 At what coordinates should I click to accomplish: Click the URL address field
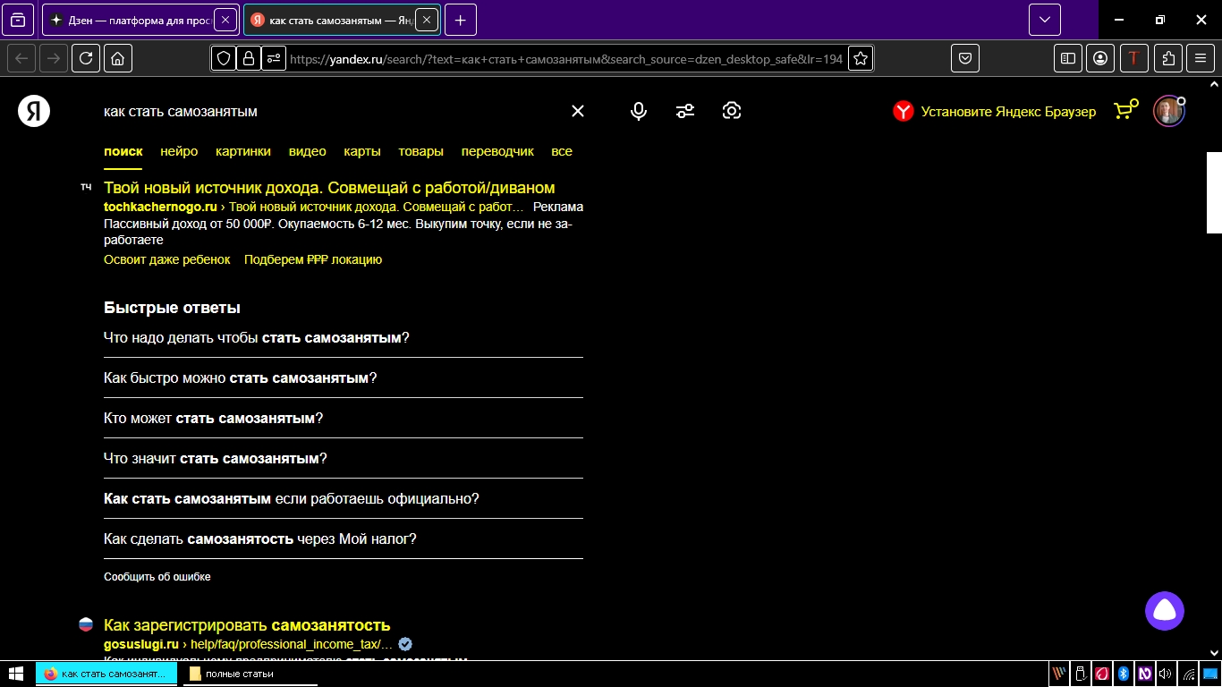click(x=565, y=58)
